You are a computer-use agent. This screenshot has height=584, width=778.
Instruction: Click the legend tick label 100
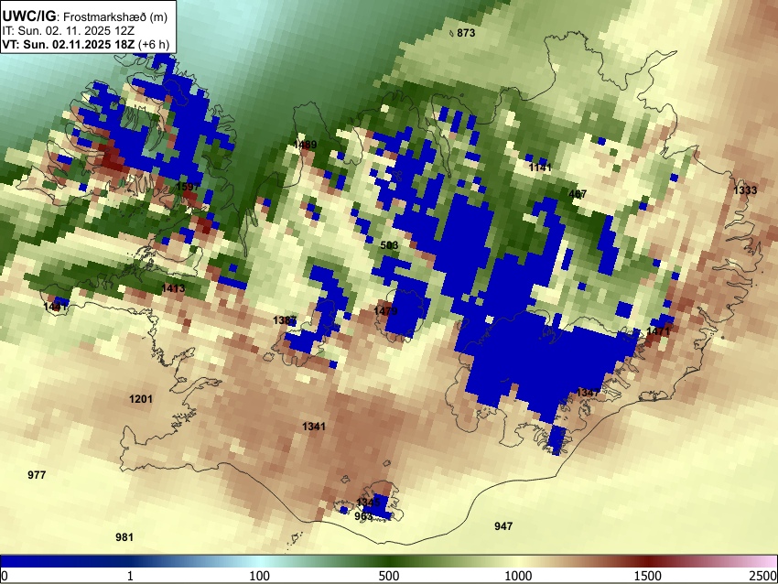(x=260, y=576)
